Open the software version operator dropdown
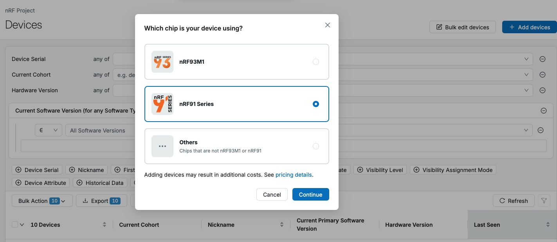This screenshot has height=242, width=557. pos(48,130)
